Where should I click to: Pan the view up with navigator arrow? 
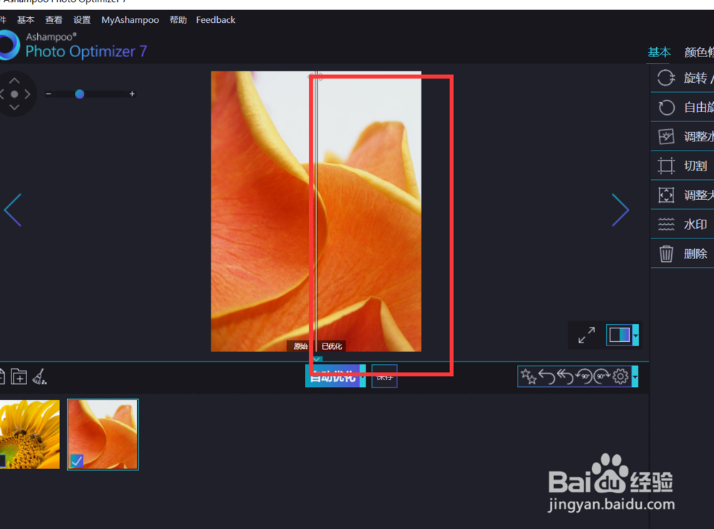pos(14,81)
